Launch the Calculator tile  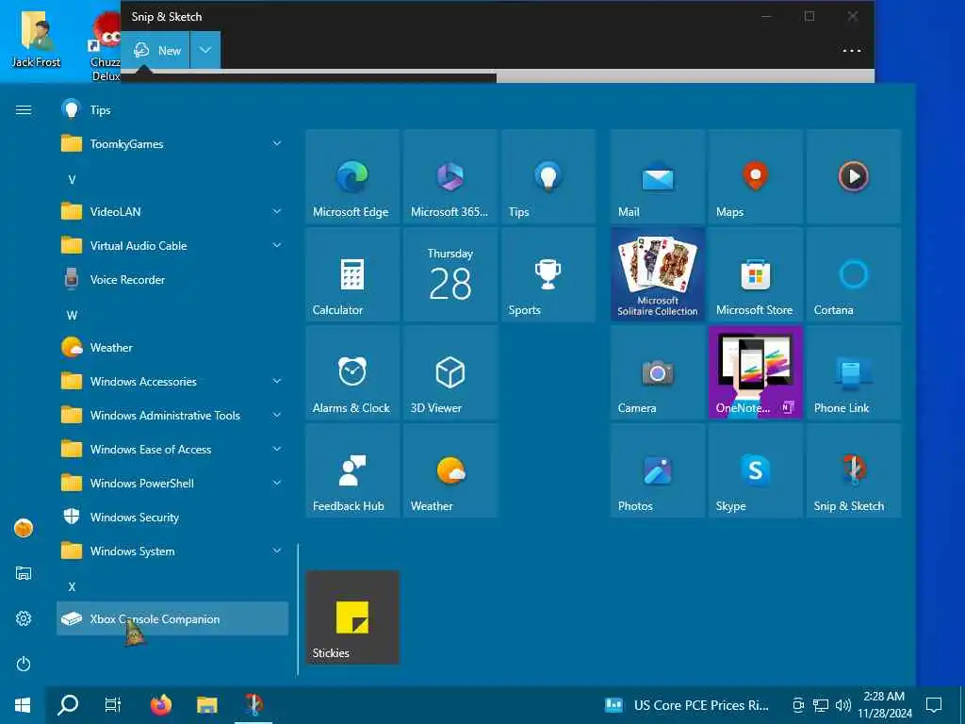point(352,274)
